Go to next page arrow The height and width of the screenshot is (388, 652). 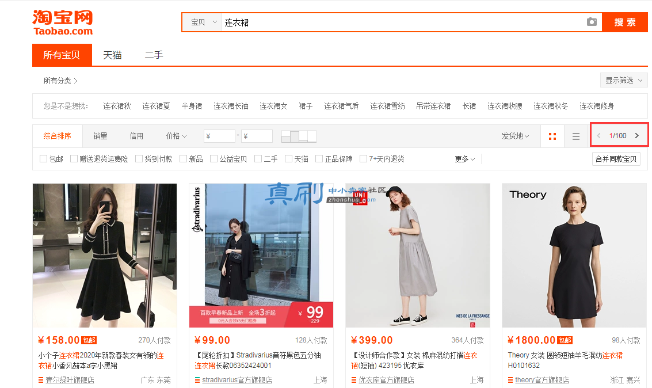pyautogui.click(x=636, y=136)
